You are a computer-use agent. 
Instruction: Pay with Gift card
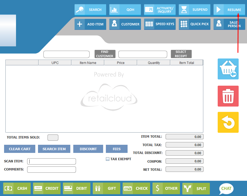[106, 188]
